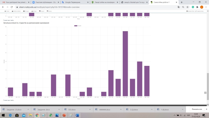Screen dimensions: 209x118
Task: Open the zoom magnifier icon in address bar
Action: click(183, 7)
